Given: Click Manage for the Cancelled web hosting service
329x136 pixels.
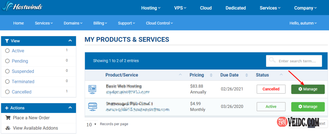Looking at the screenshot, I should coord(308,89).
